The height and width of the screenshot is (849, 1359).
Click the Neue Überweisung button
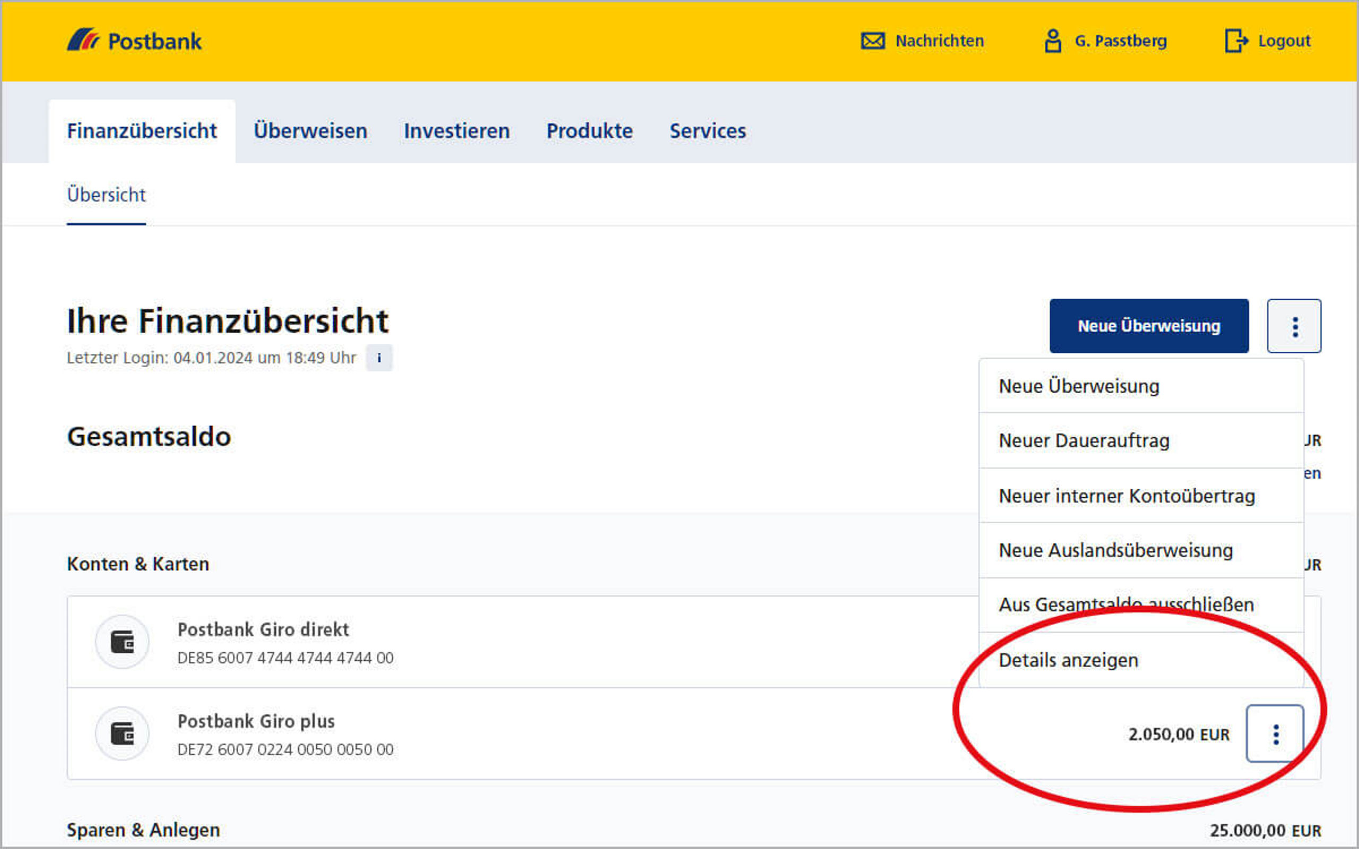1149,326
